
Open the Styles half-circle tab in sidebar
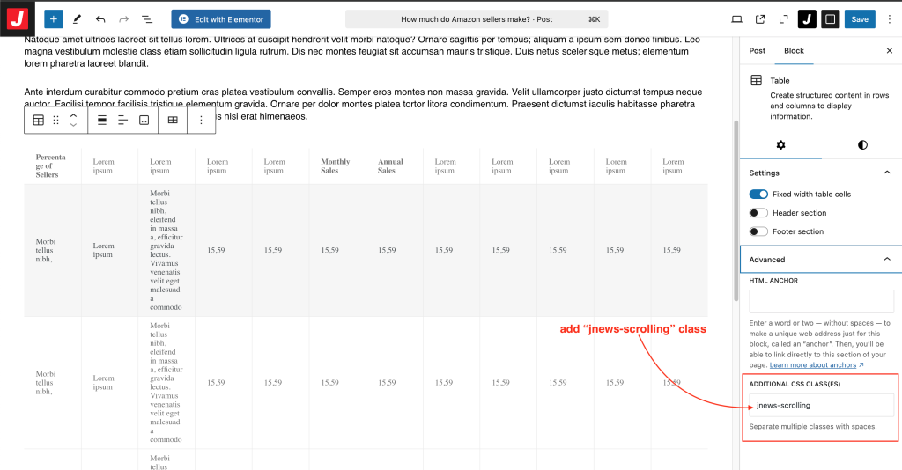pos(861,144)
